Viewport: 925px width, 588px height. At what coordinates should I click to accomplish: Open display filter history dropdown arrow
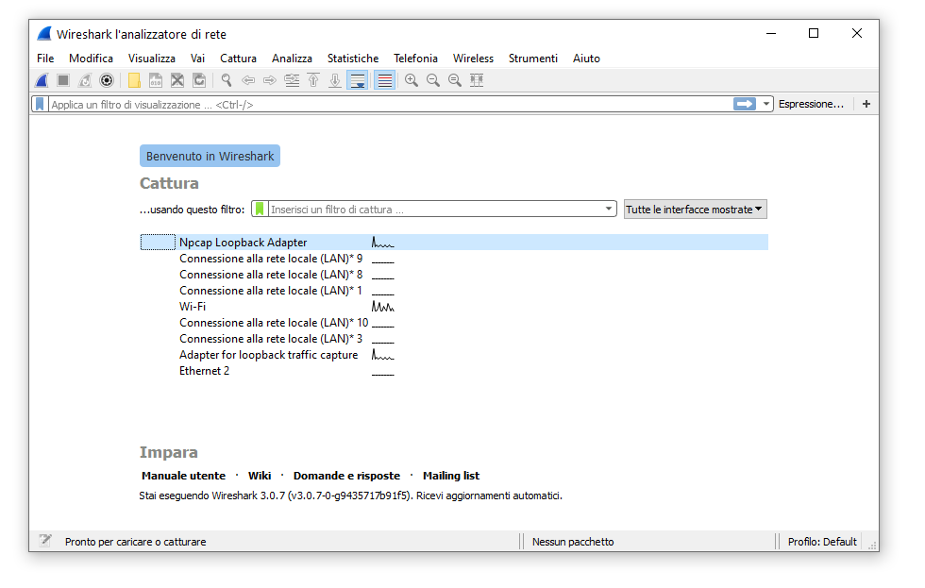pos(765,104)
